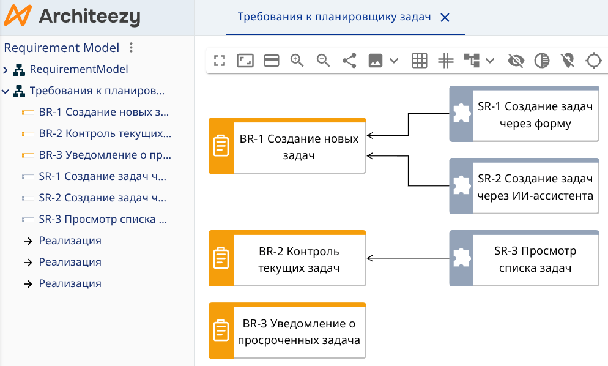
Task: Click the Export image icon
Action: pyautogui.click(x=376, y=61)
